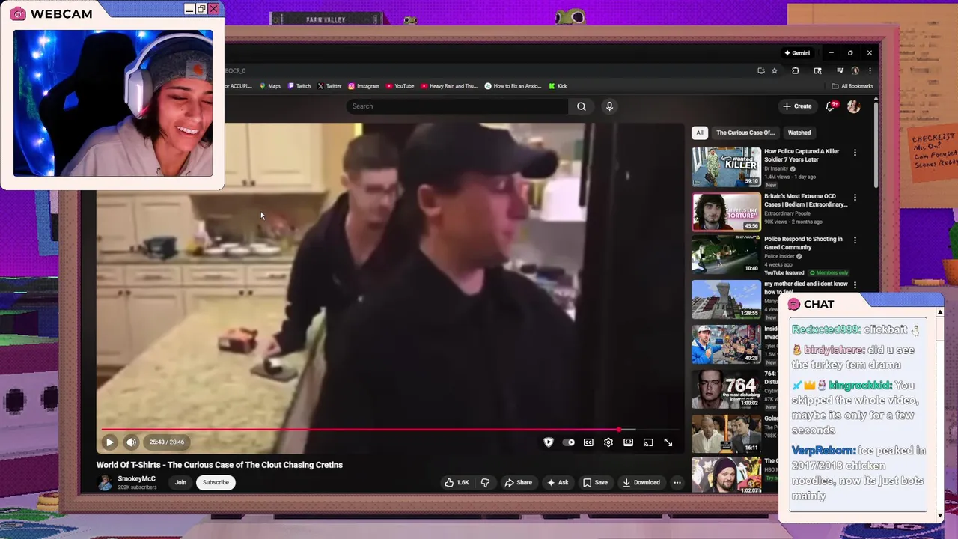Open the How to Fix an Anxio... bookmark
Image resolution: width=958 pixels, height=539 pixels.
[513, 86]
